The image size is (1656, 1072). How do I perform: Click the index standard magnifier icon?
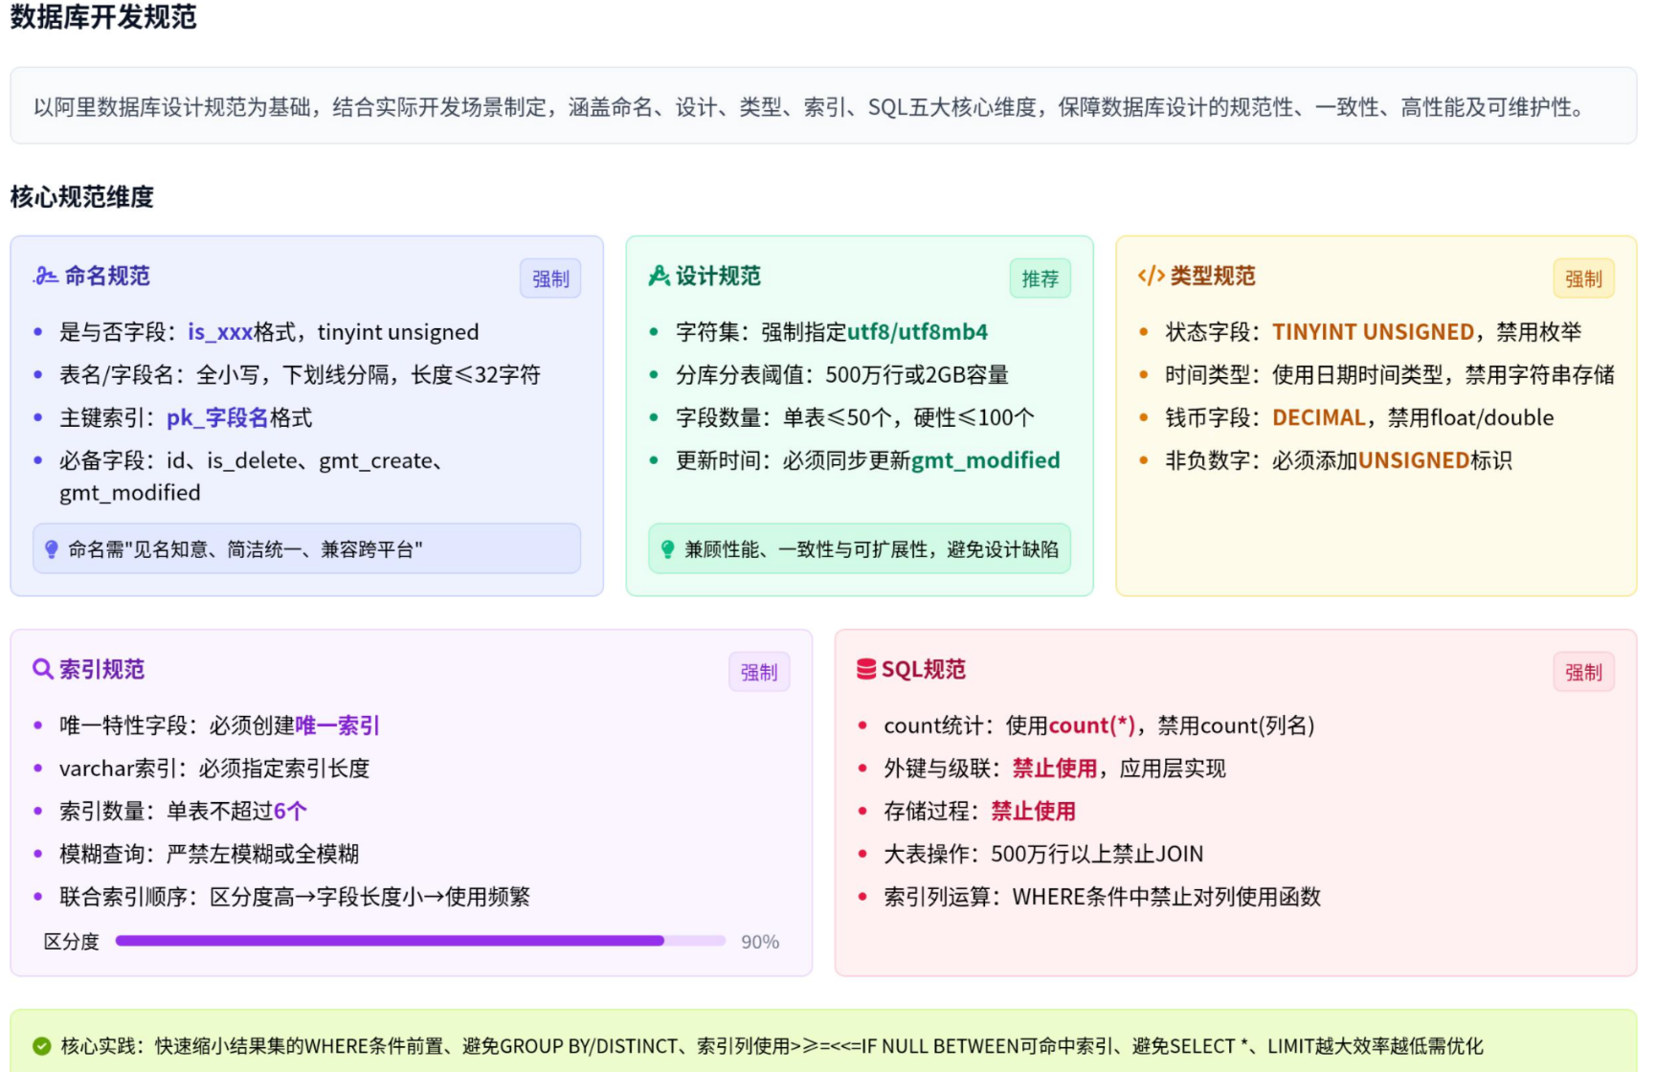coord(42,669)
